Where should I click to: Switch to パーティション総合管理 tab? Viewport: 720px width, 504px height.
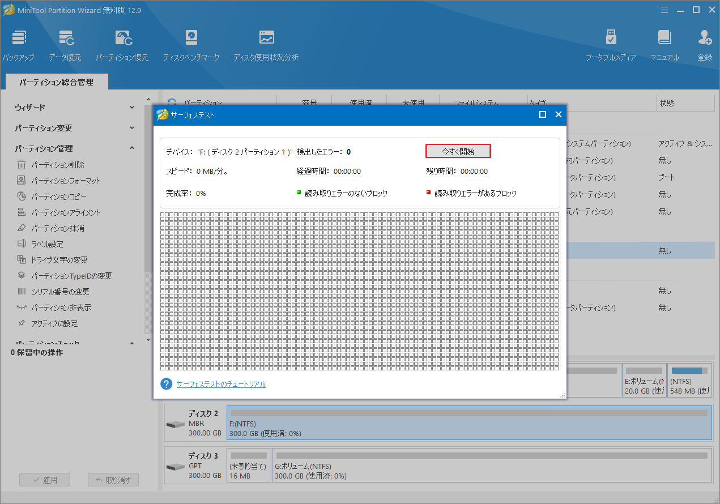tap(56, 82)
